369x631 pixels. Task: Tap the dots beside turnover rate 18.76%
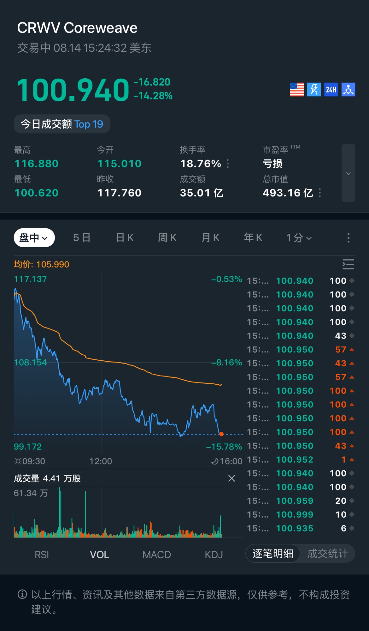point(228,164)
